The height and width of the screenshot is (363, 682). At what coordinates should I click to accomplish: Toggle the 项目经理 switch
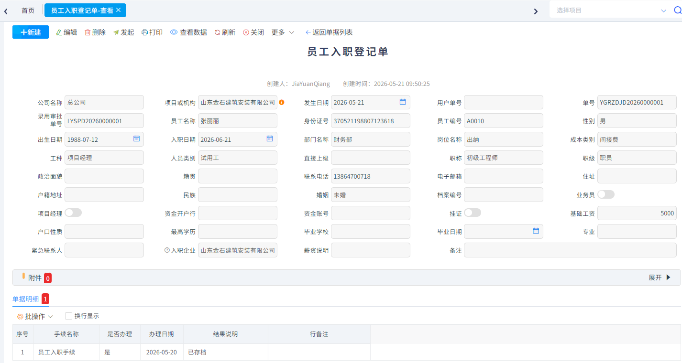pos(73,213)
